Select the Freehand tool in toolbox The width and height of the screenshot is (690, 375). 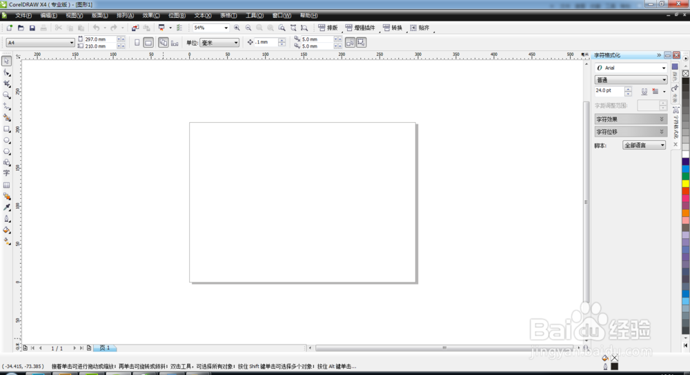point(7,106)
